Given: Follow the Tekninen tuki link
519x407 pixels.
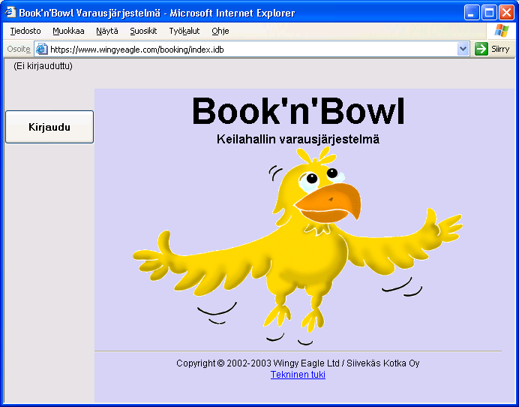Looking at the screenshot, I should coord(298,374).
